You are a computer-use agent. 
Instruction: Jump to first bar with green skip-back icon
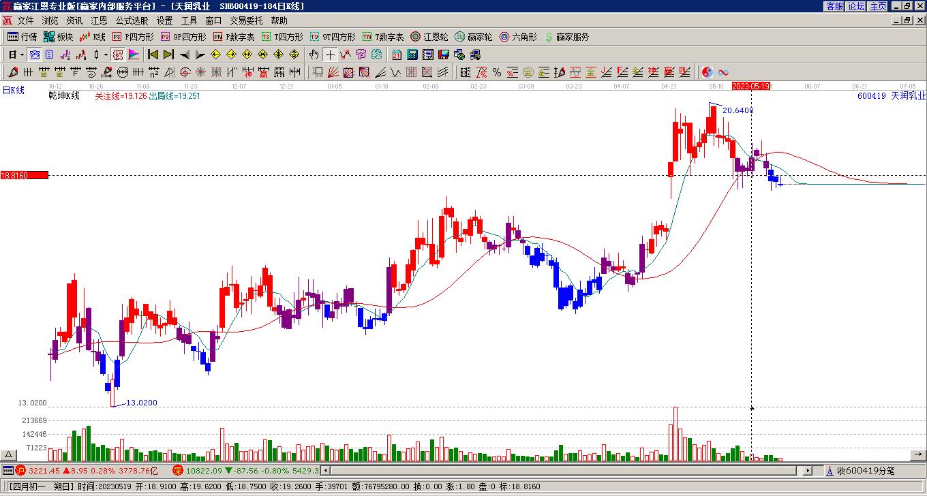[153, 55]
